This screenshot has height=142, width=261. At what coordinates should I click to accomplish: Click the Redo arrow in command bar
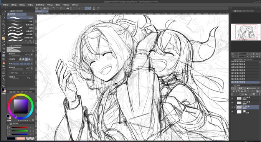point(57,8)
